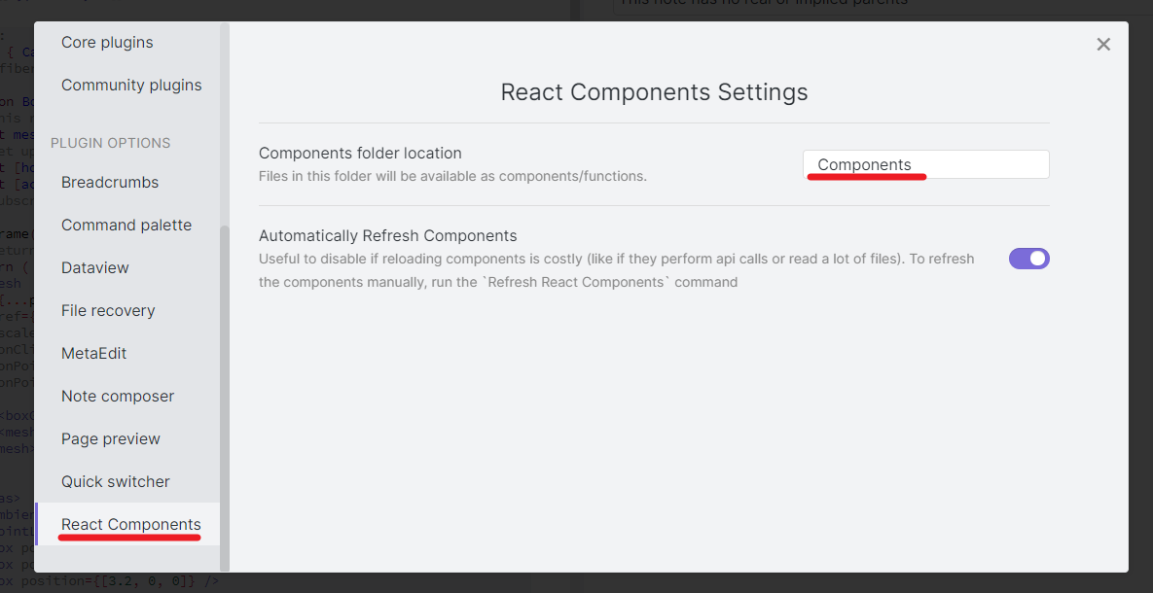The image size is (1153, 593).
Task: Select Note composer options
Action: click(118, 397)
